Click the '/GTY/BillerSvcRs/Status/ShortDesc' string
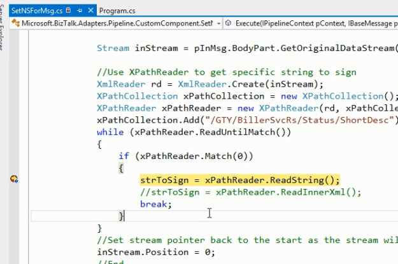The image size is (398, 264). point(299,120)
